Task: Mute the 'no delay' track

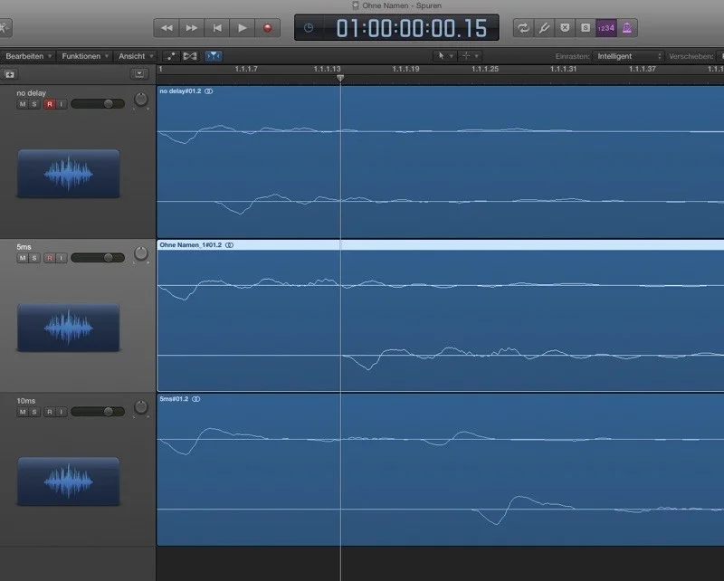Action: click(x=23, y=105)
